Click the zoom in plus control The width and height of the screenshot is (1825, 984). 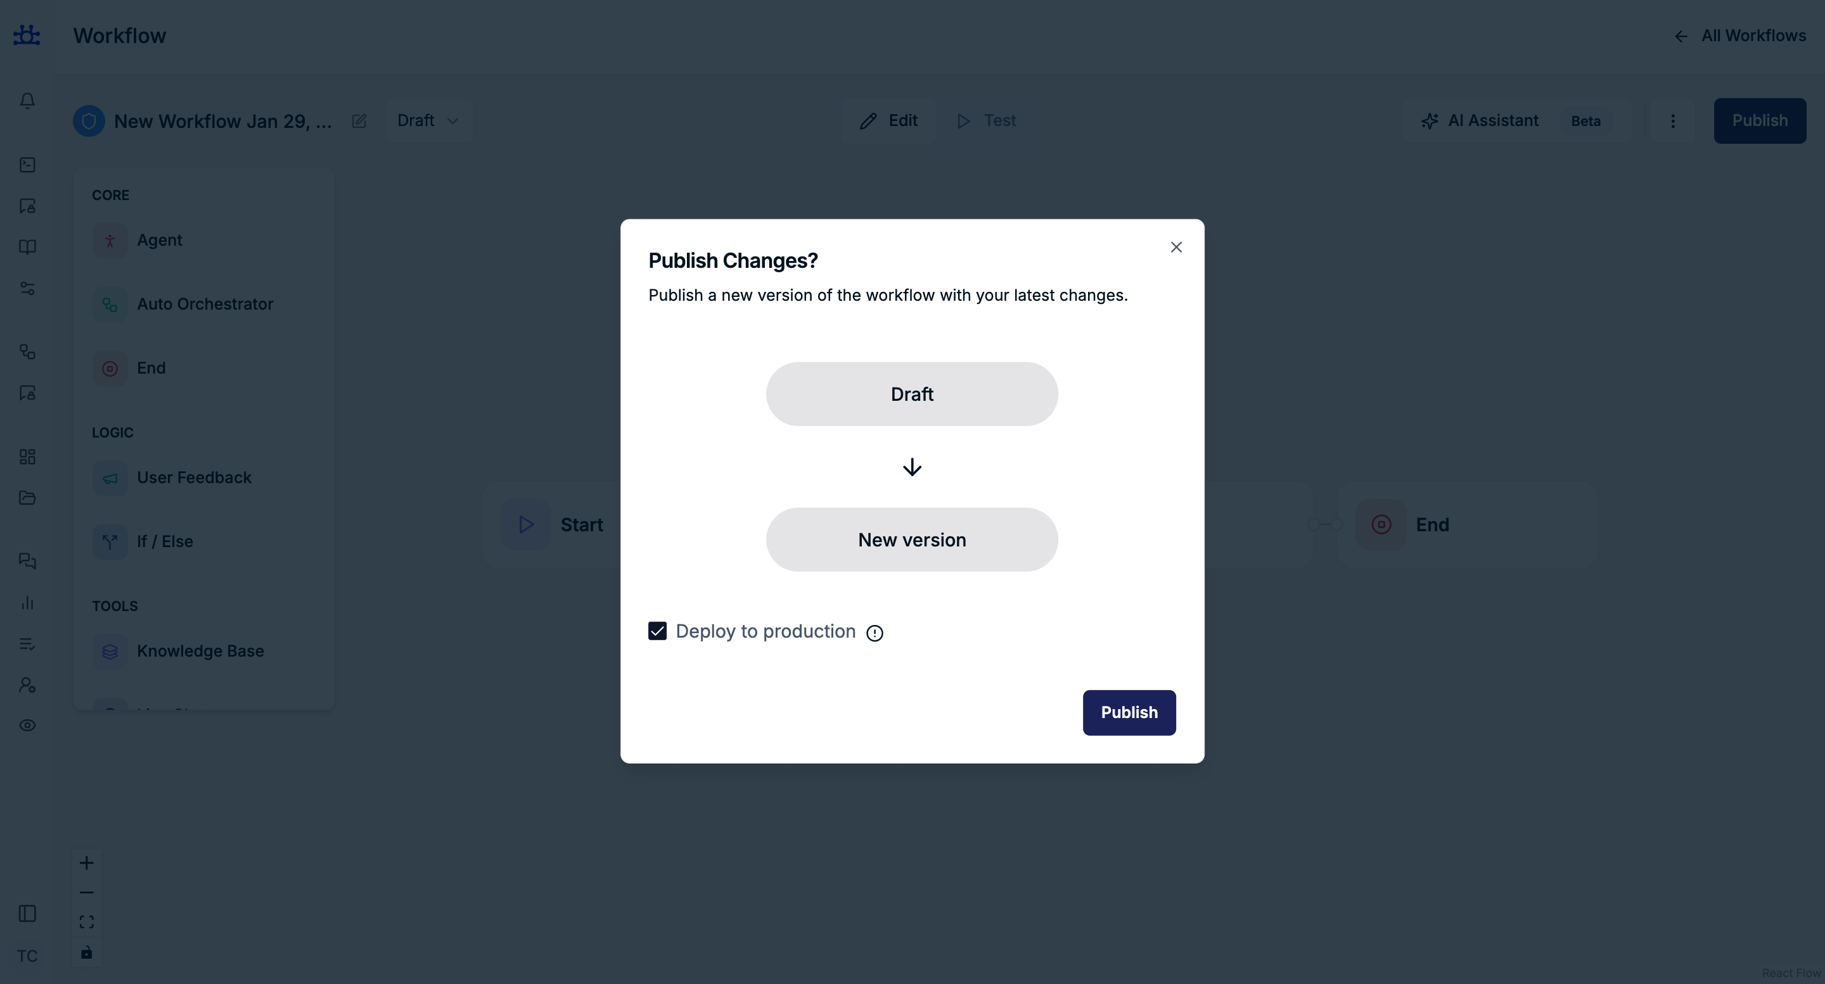(86, 863)
